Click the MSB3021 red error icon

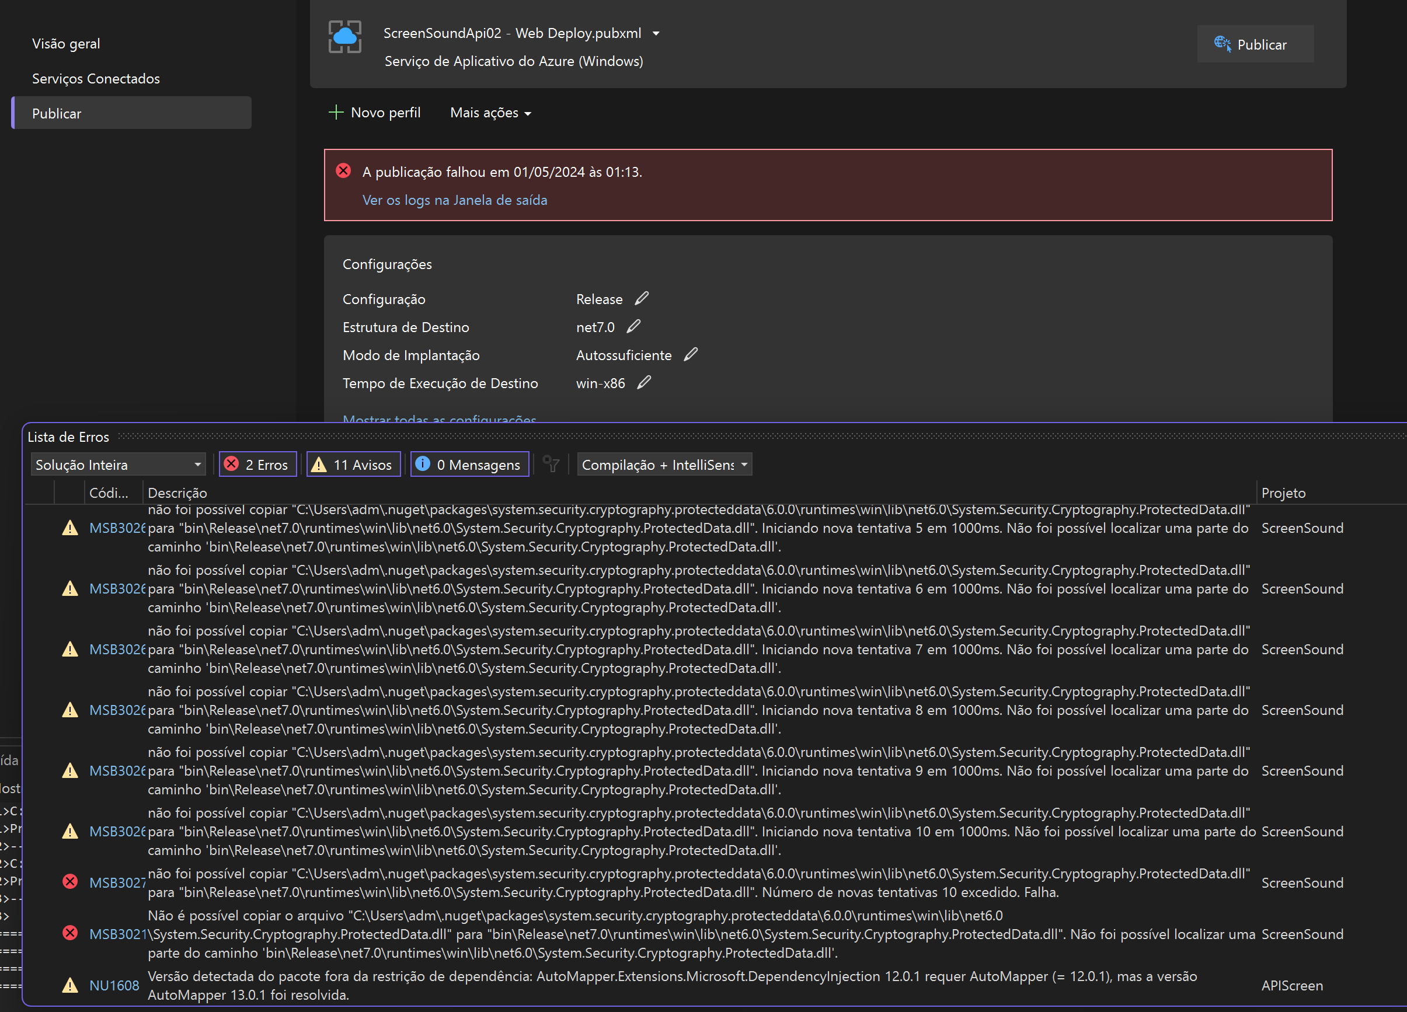70,933
